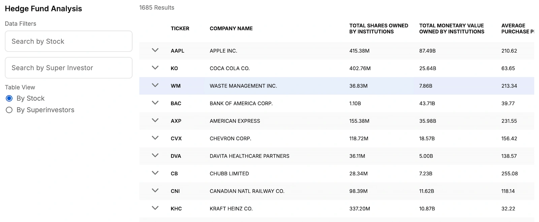
Task: Click Total Shares Owned by Institutions header
Action: [379, 29]
